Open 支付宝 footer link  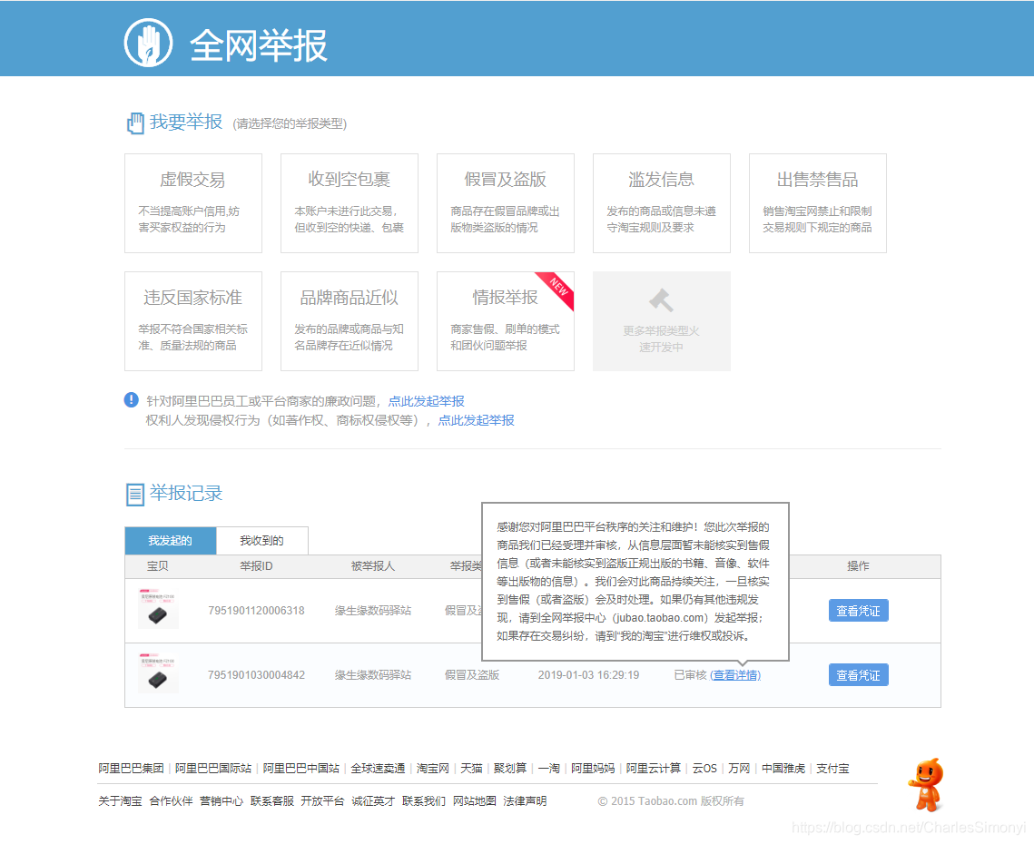[x=832, y=769]
